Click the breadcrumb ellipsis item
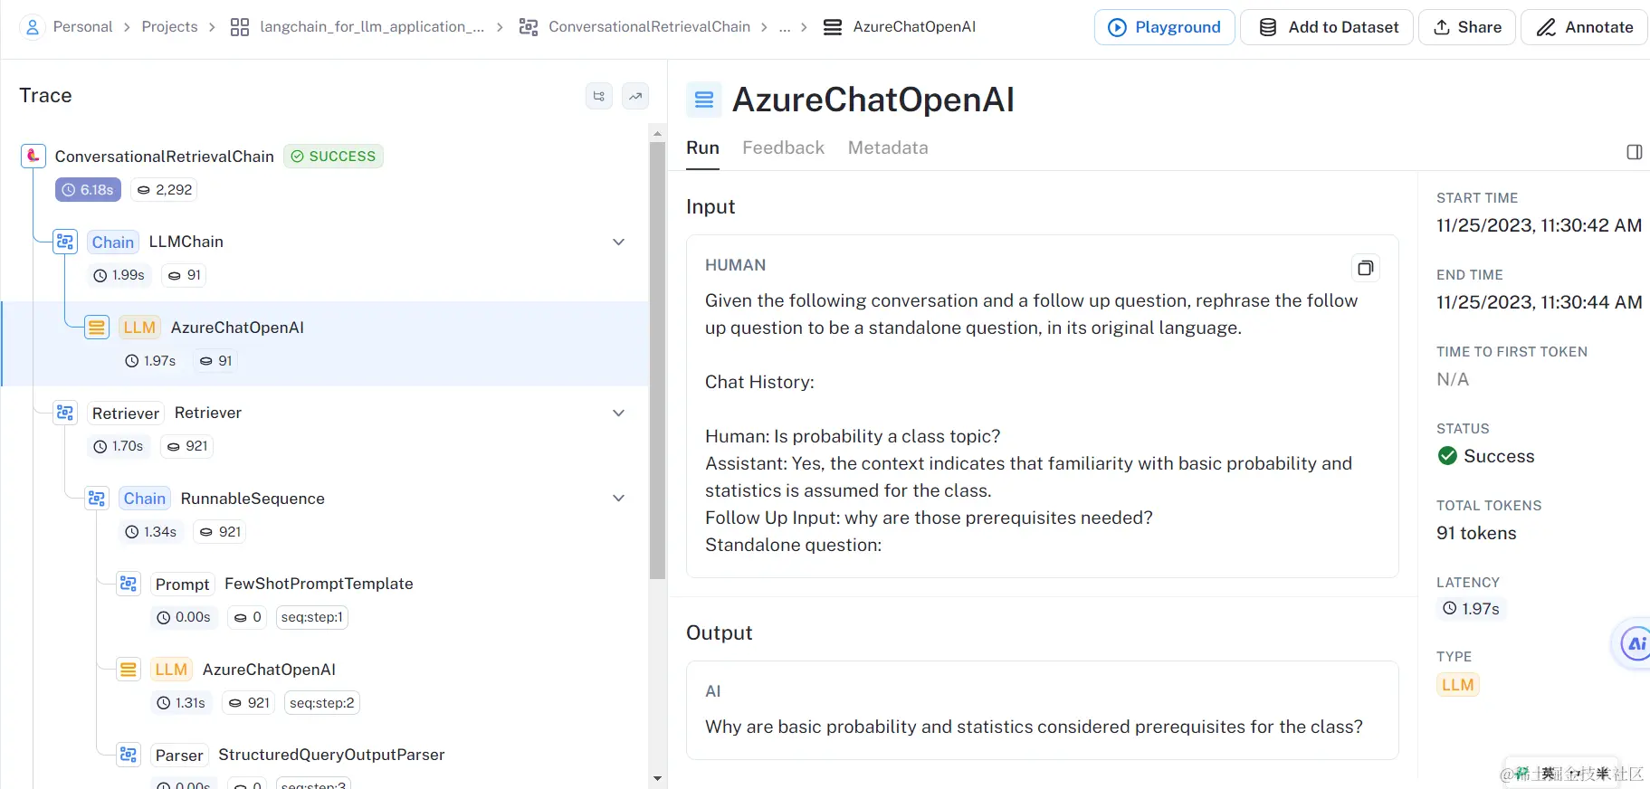This screenshot has width=1650, height=789. pos(785,27)
